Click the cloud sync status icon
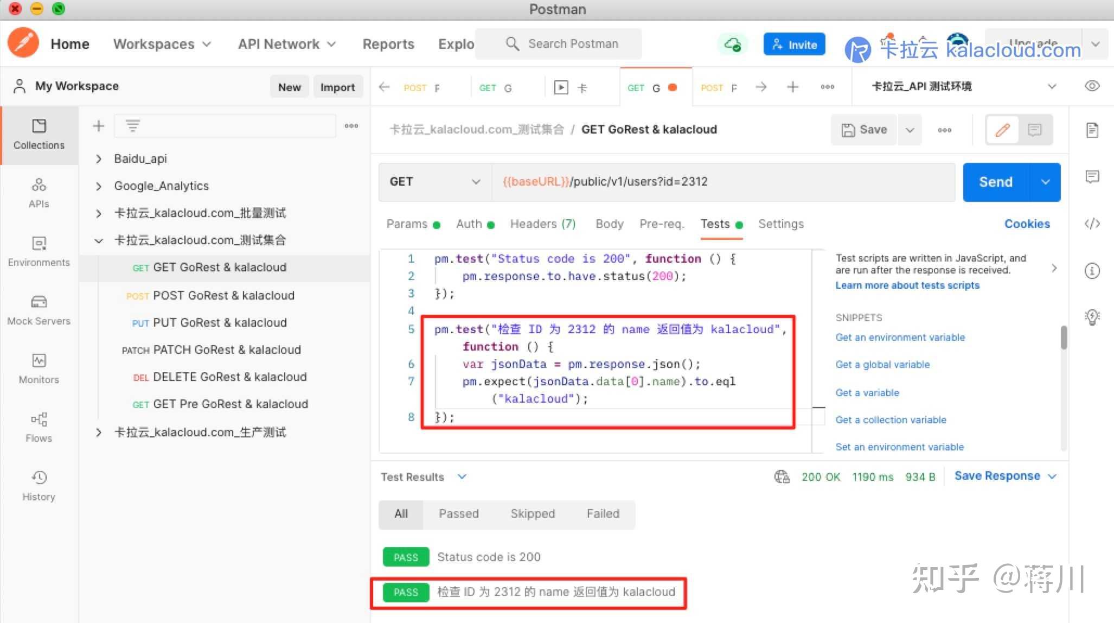 click(x=732, y=45)
